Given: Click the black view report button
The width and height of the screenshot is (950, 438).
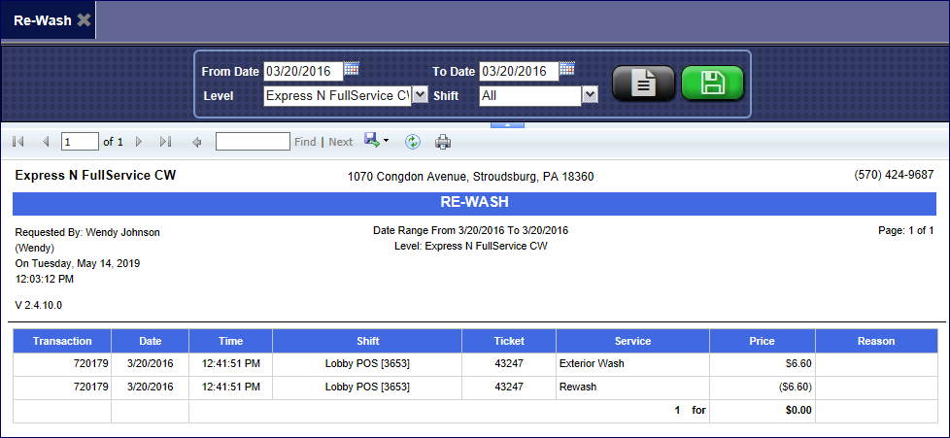Looking at the screenshot, I should (x=642, y=84).
